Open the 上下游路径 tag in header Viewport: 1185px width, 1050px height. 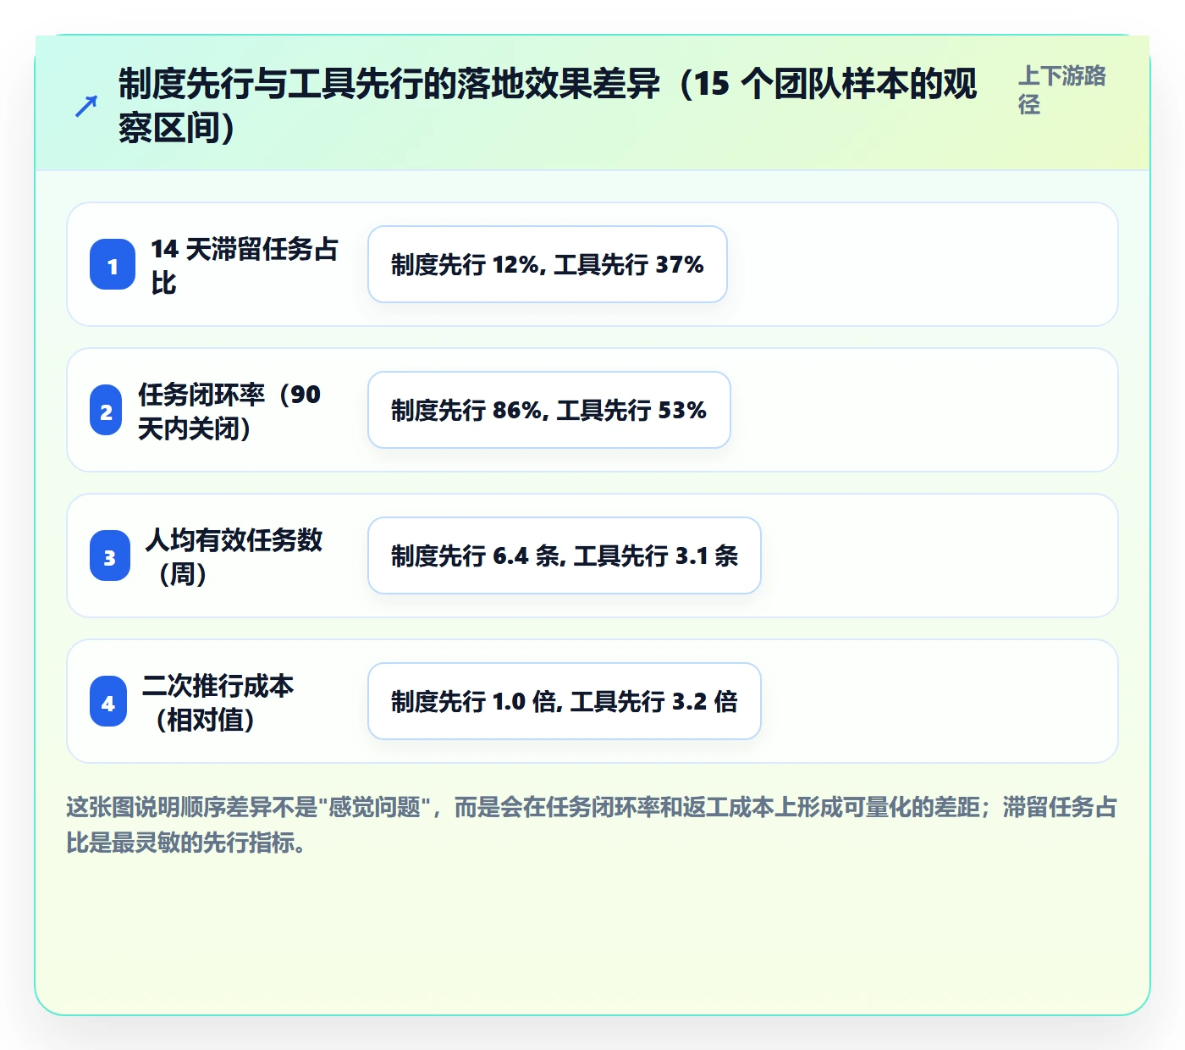pos(1062,90)
